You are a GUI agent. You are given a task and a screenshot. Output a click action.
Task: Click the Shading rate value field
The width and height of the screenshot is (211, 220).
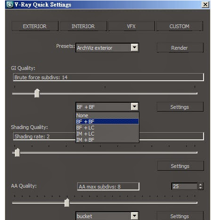coord(44,137)
